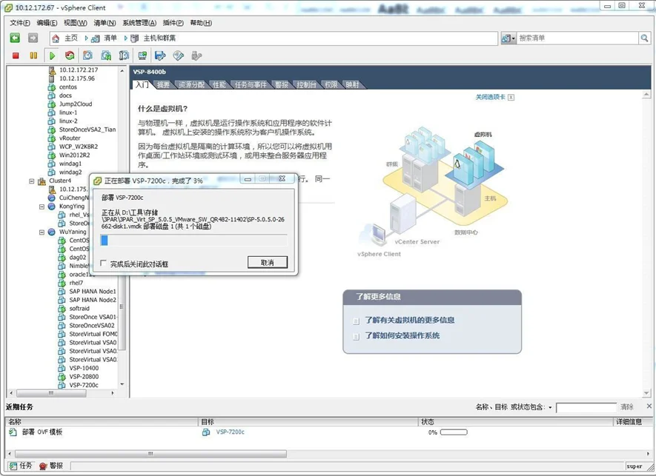Switch to the 任务与事件 tab
656x476 pixels.
coord(251,85)
